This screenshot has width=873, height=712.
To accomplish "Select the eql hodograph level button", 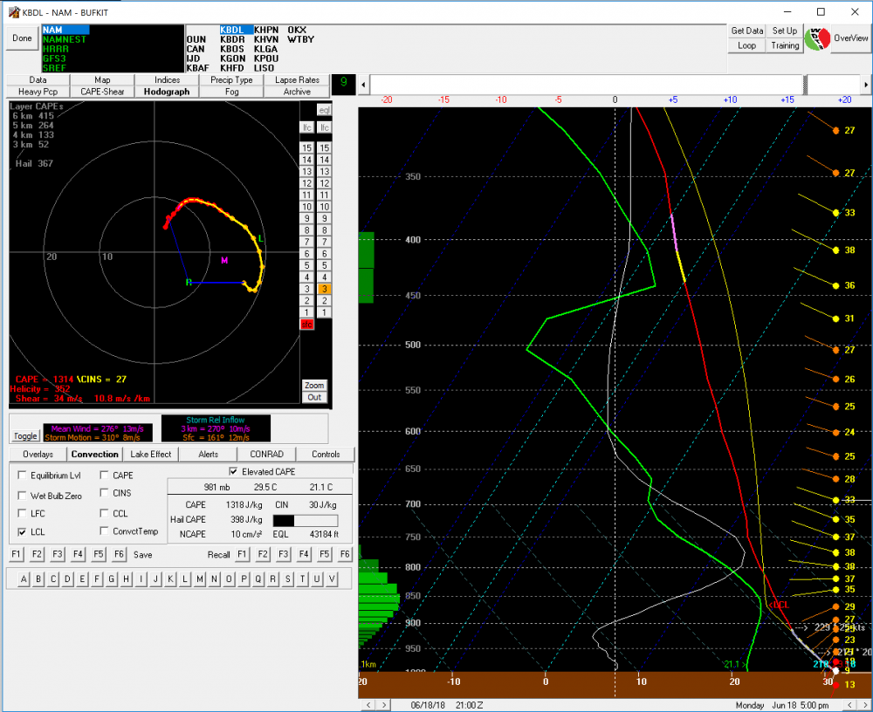I will (324, 110).
